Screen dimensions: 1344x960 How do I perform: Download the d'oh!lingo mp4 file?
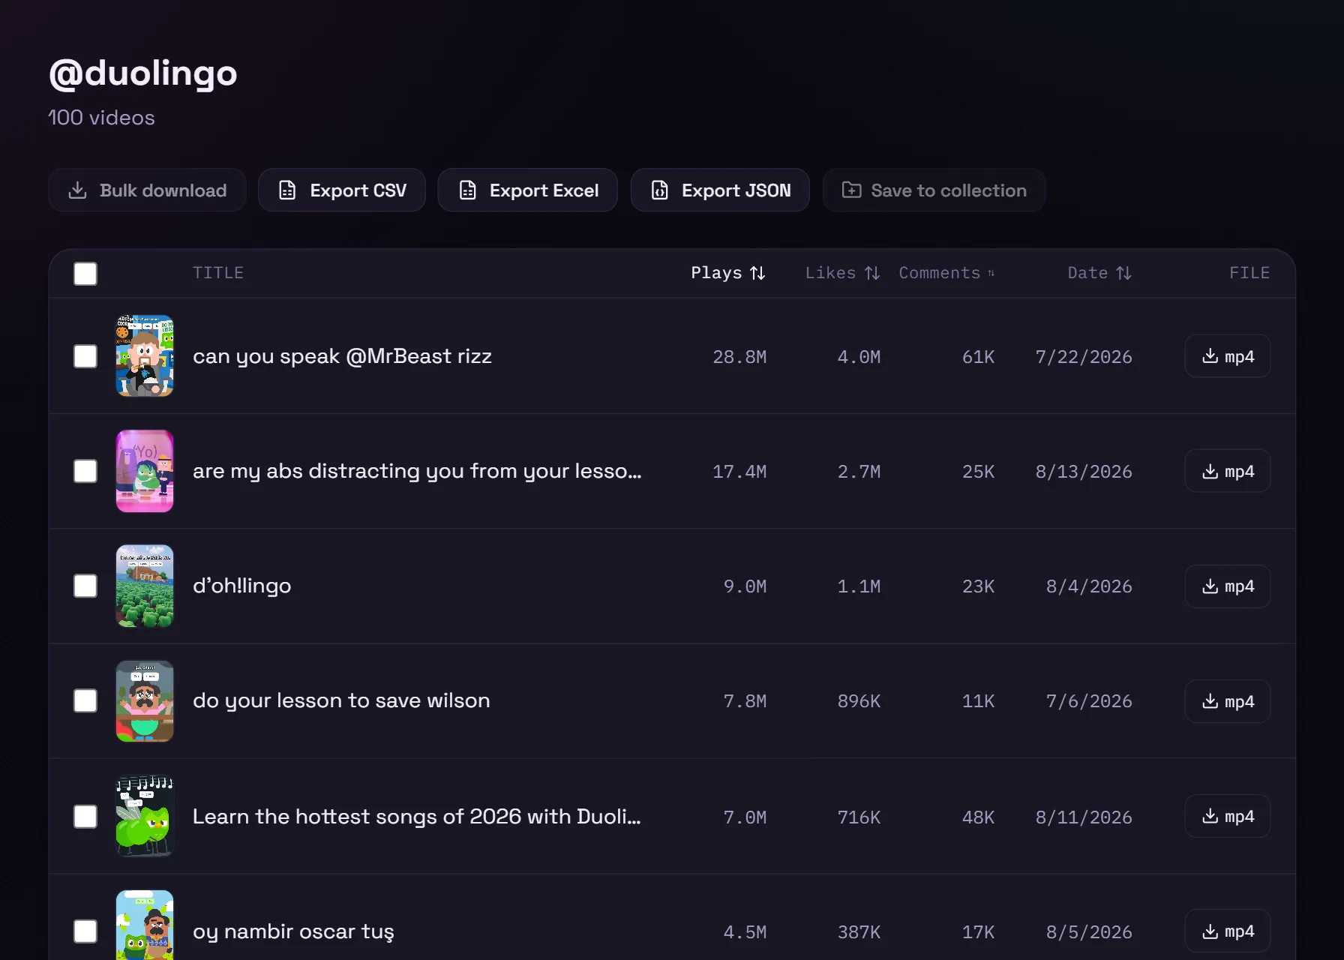click(x=1228, y=586)
